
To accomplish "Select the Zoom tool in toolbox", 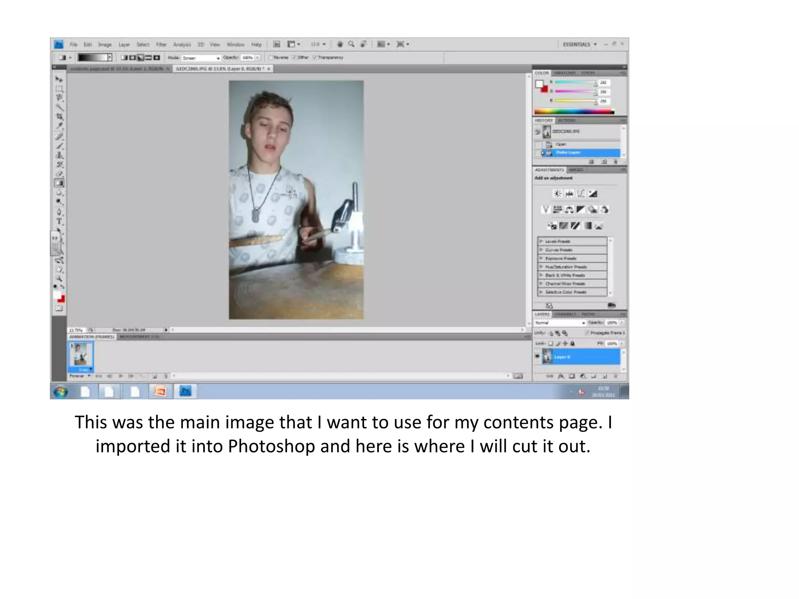I will click(59, 278).
